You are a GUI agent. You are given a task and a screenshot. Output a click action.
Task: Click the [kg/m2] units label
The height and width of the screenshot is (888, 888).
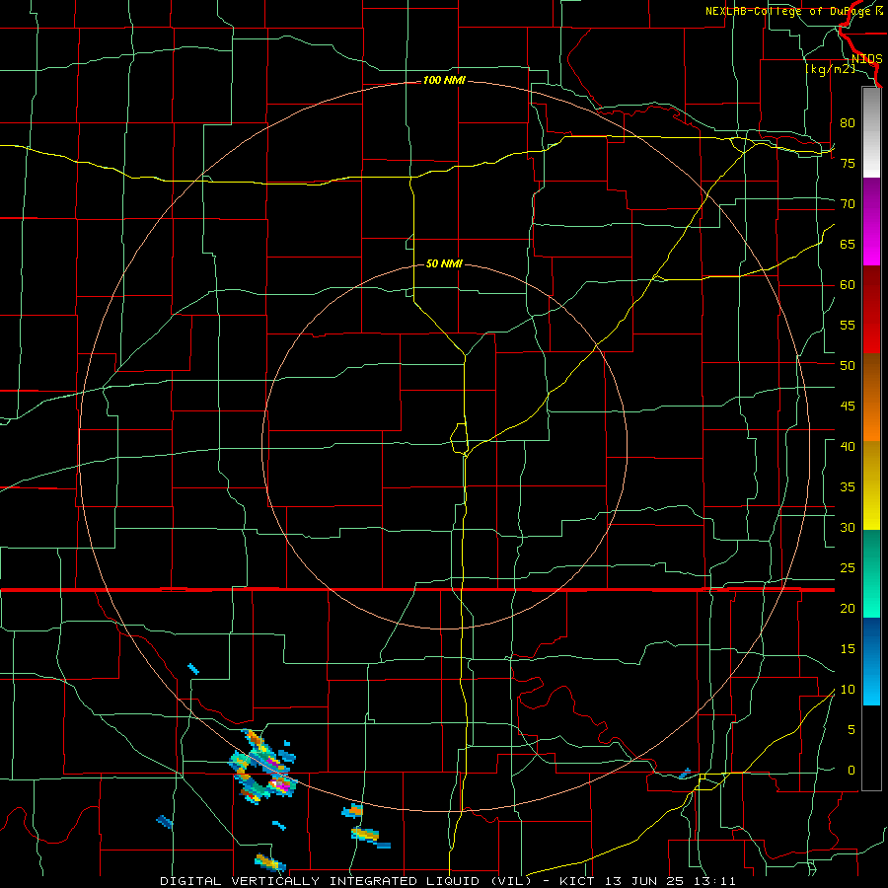click(830, 69)
